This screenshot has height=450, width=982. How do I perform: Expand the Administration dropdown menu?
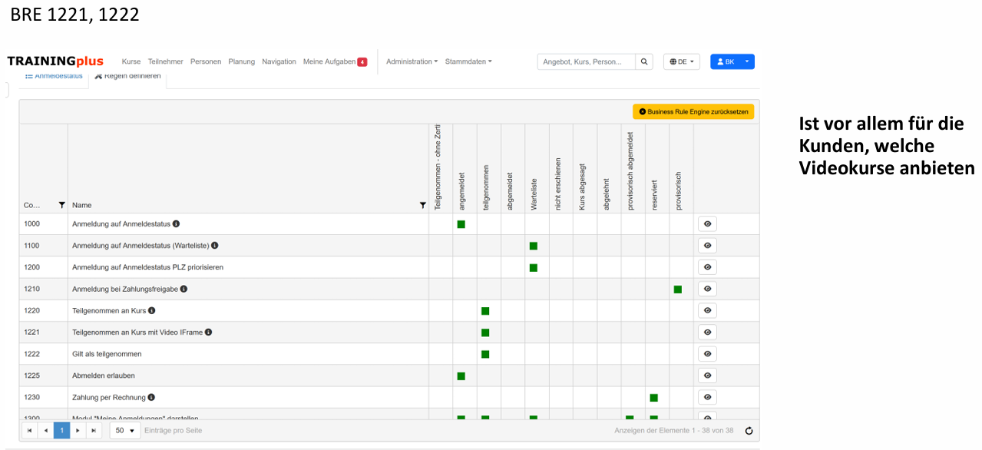click(x=412, y=61)
